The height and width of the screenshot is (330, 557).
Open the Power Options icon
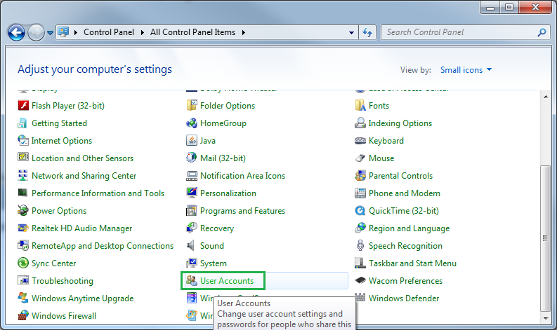click(x=23, y=211)
